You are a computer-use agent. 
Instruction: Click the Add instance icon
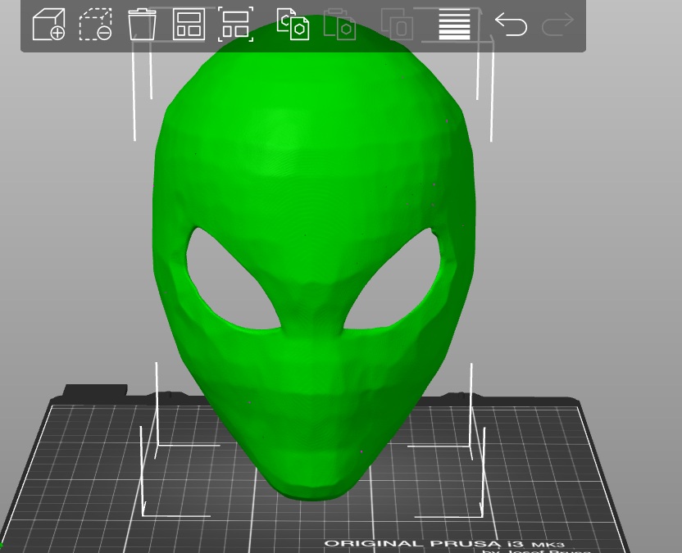[x=397, y=25]
